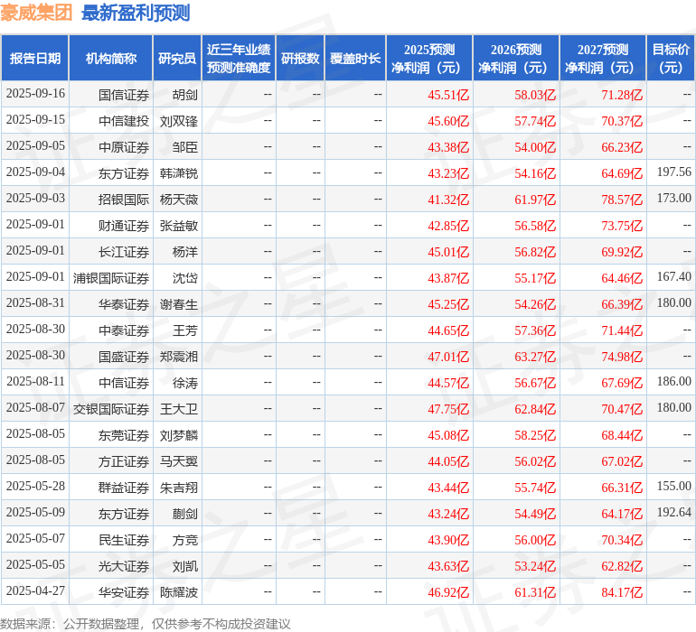This screenshot has height=632, width=696.
Task: Select the 2027预测净利润 column header
Action: (603, 58)
